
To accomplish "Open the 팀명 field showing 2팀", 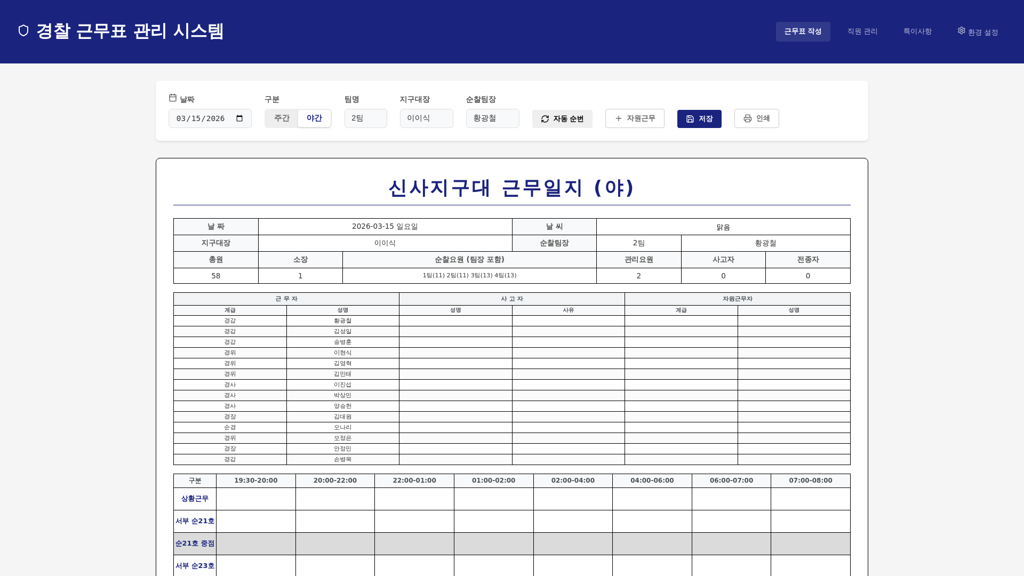I will (x=365, y=118).
